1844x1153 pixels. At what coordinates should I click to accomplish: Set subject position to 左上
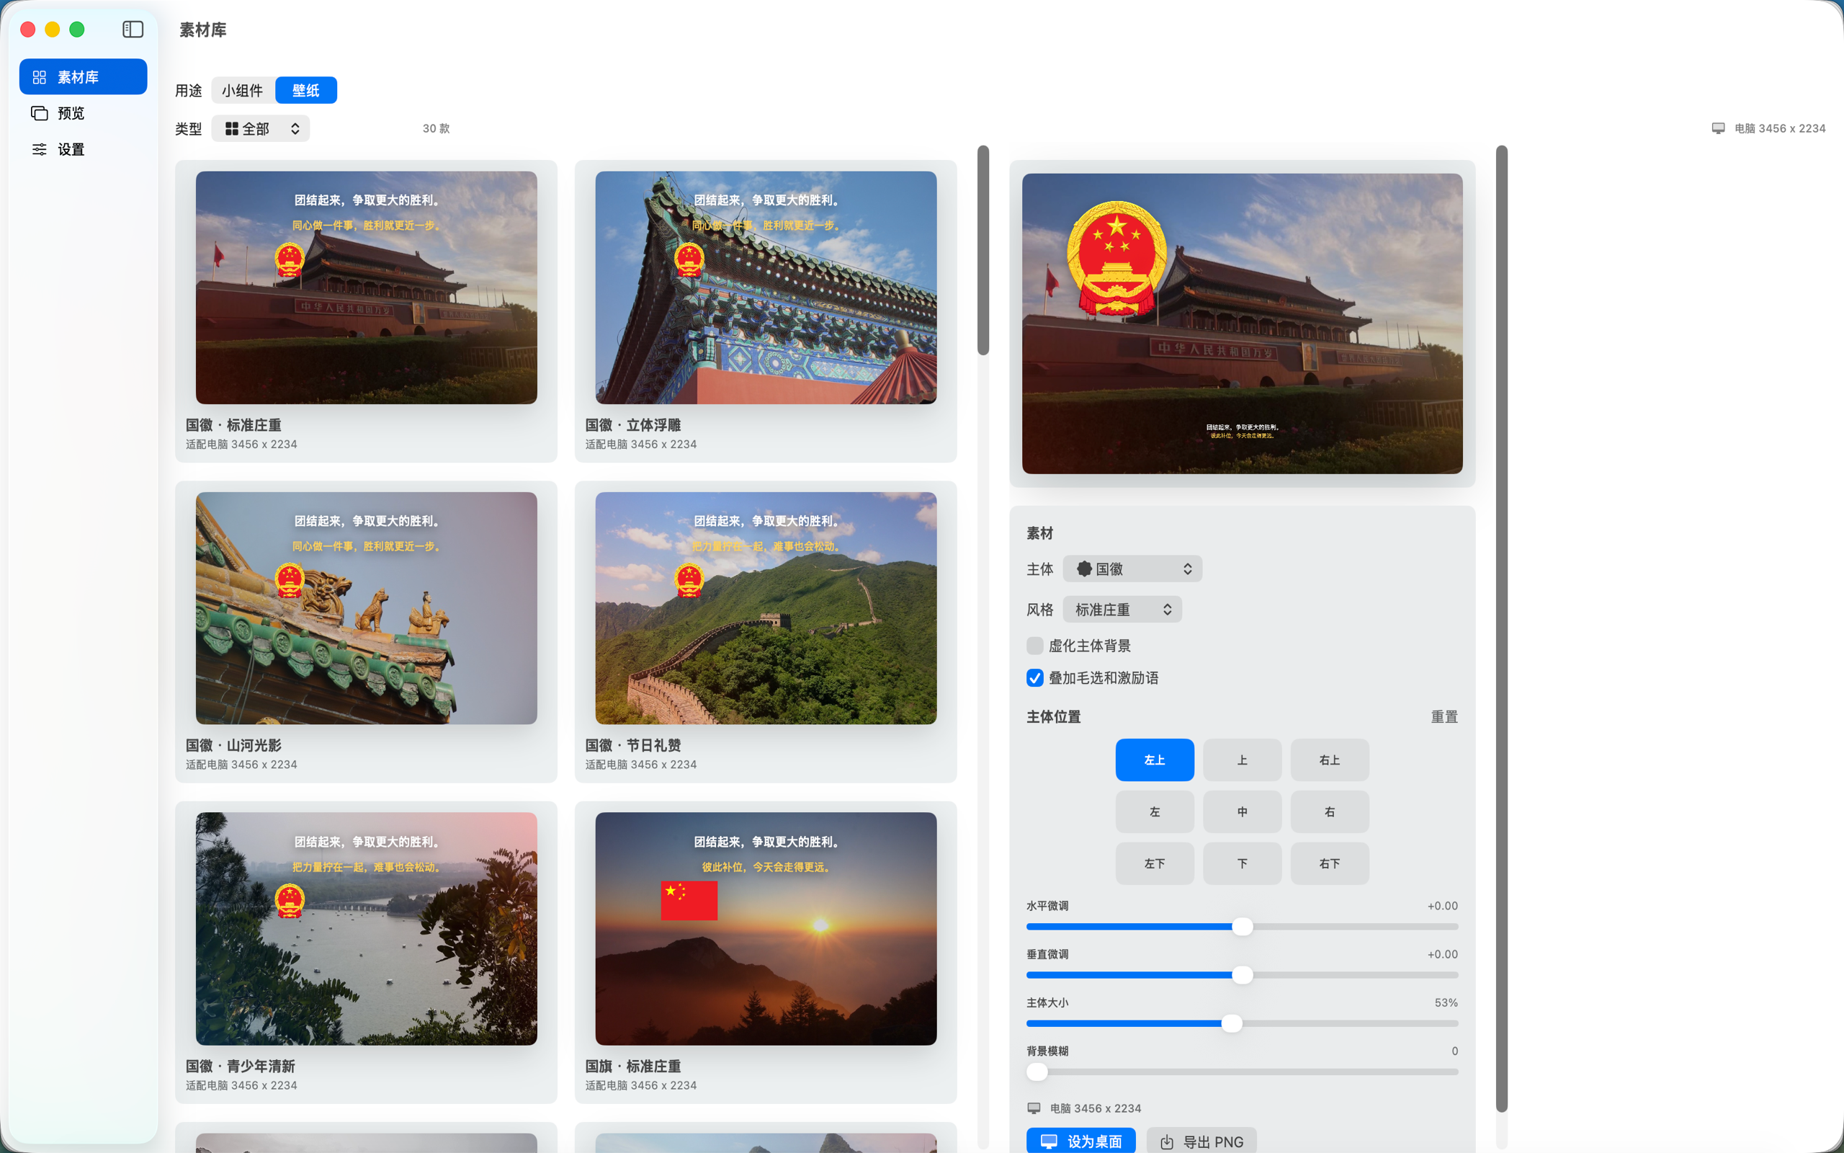(x=1155, y=760)
